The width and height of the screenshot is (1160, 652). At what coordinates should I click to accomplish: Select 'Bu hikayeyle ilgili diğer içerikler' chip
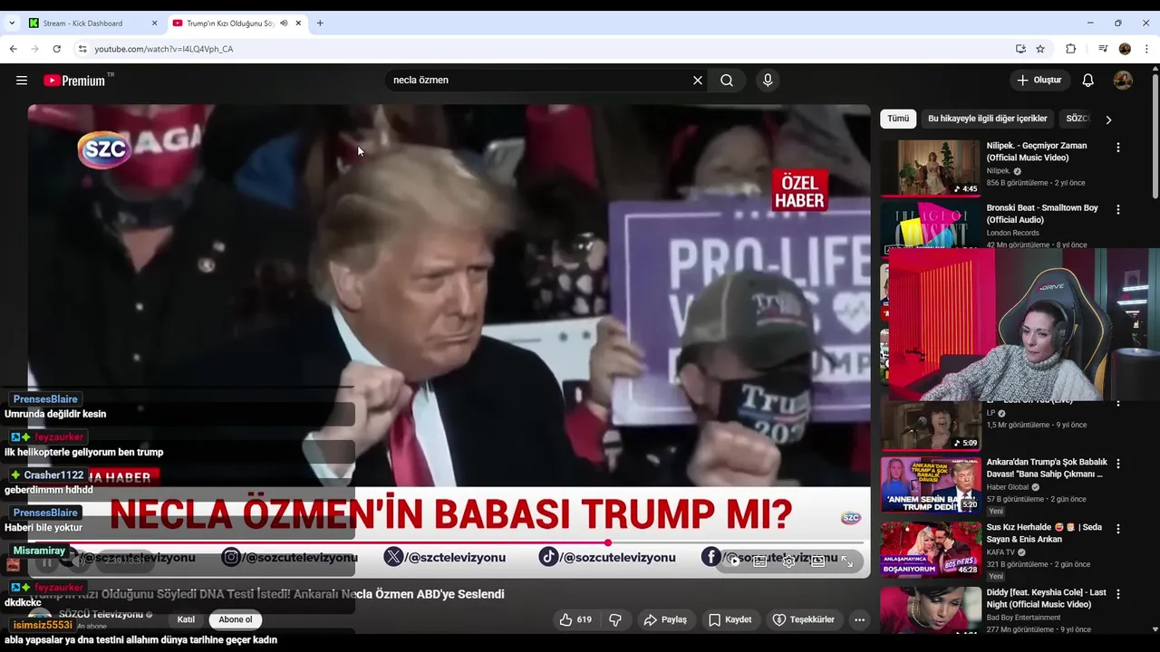pos(987,119)
